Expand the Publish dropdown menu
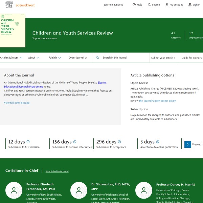Viewport: 203px width, 203px height. (54, 58)
